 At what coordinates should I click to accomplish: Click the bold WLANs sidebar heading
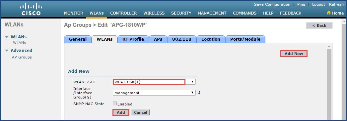(19, 37)
